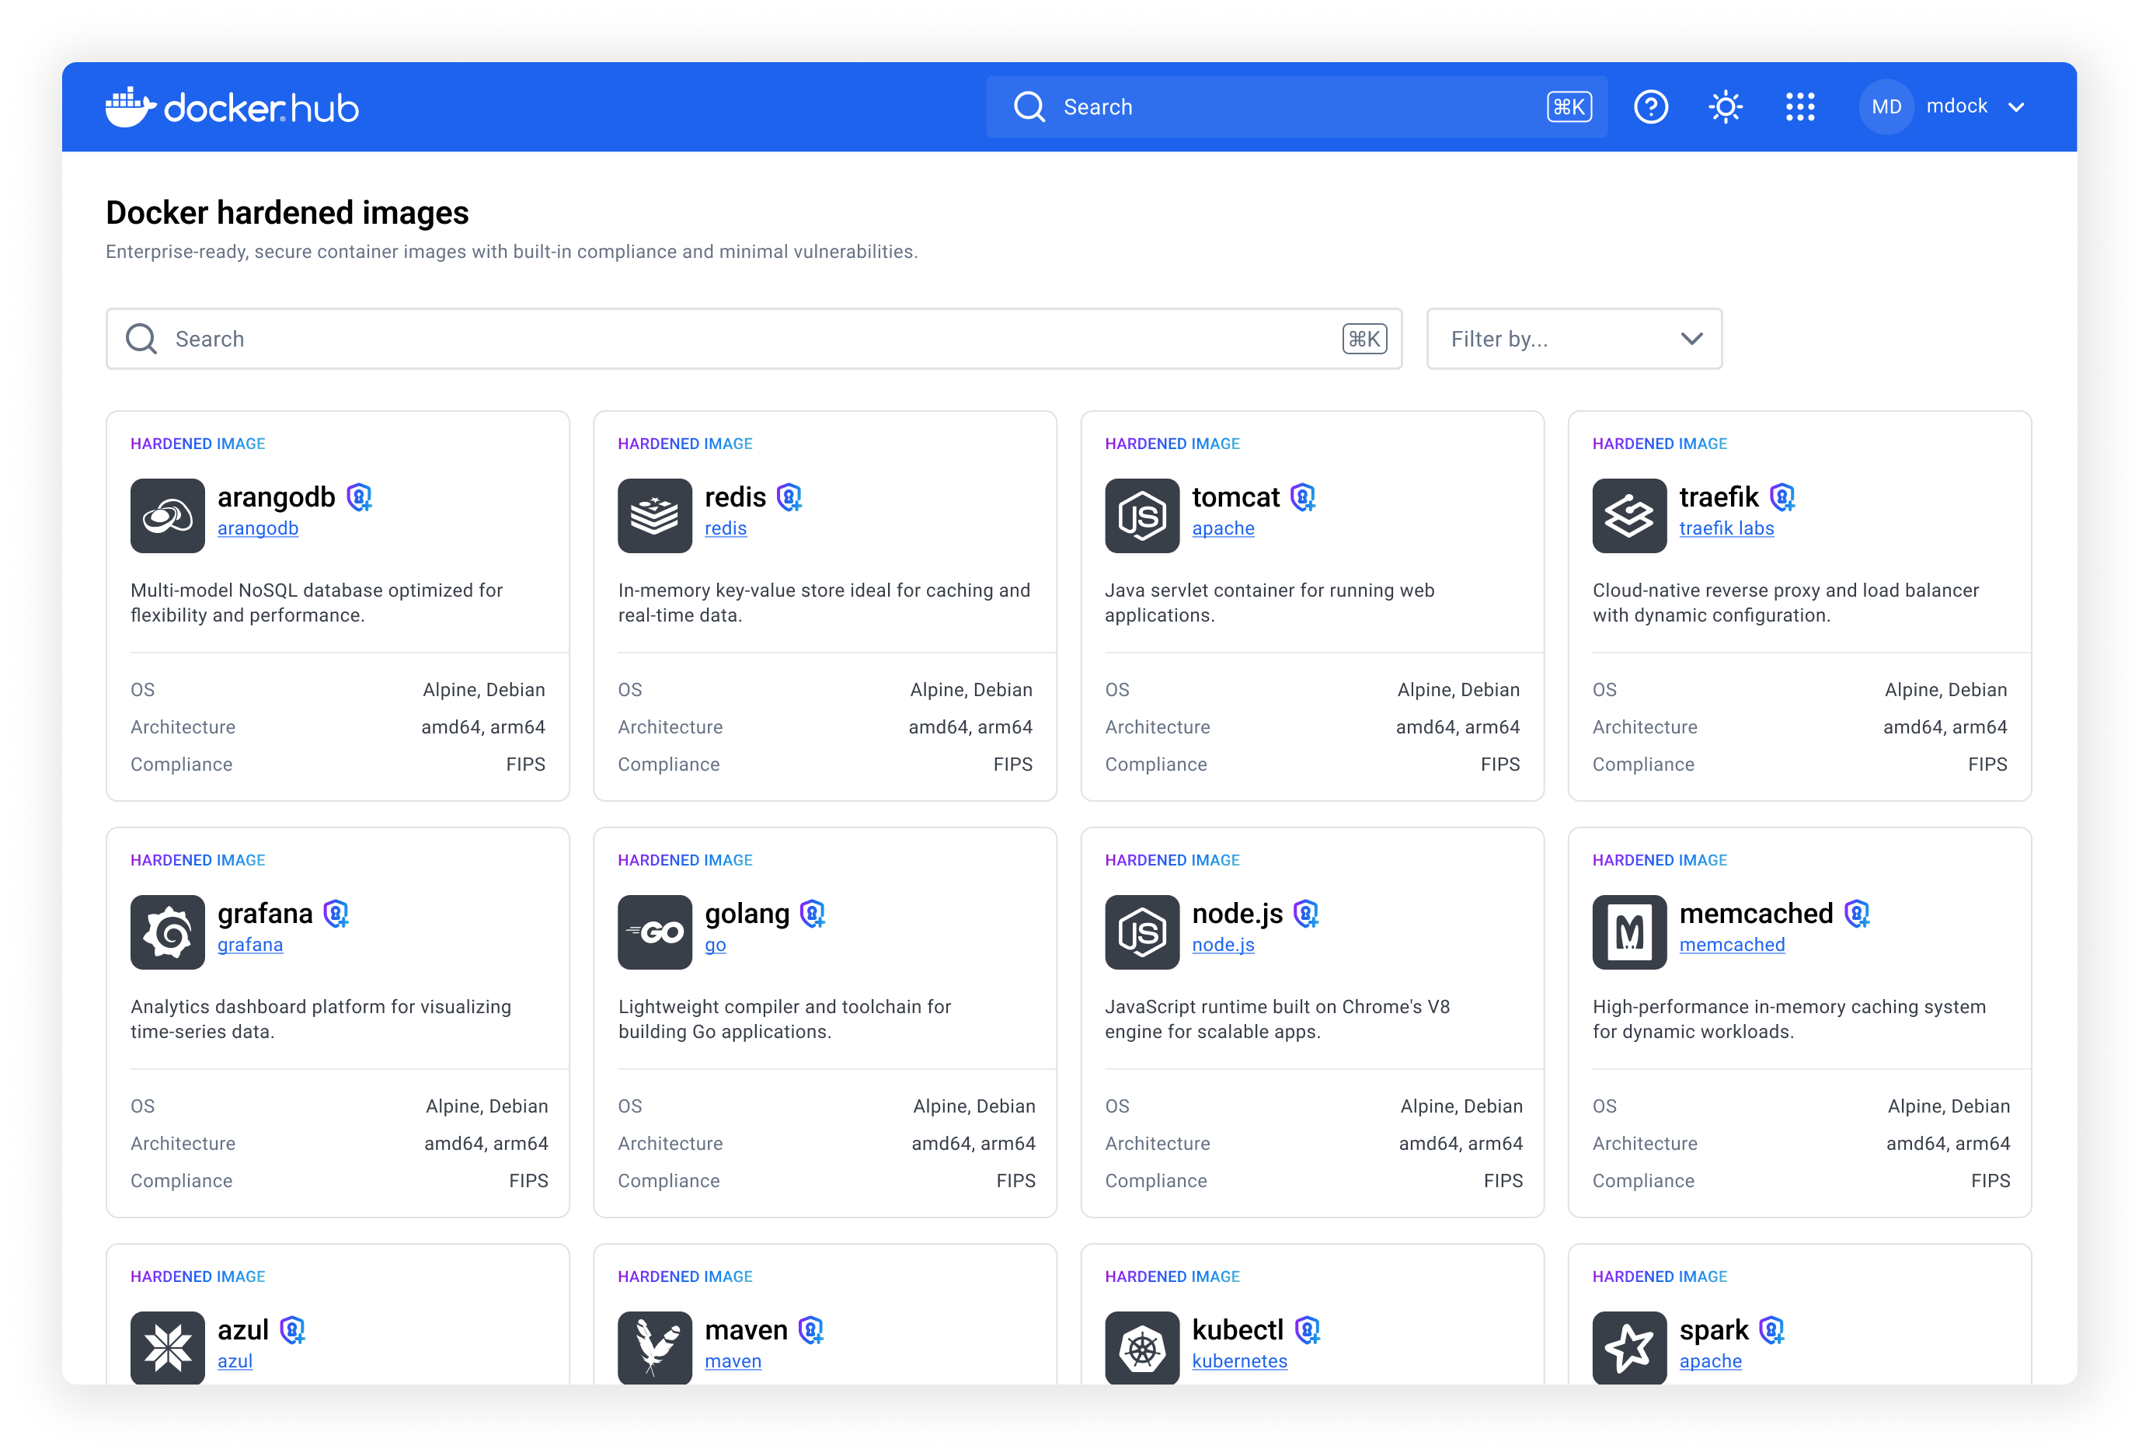Click the HARDENED IMAGE label on kubectl card
This screenshot has height=1456, width=2149.
1172,1277
